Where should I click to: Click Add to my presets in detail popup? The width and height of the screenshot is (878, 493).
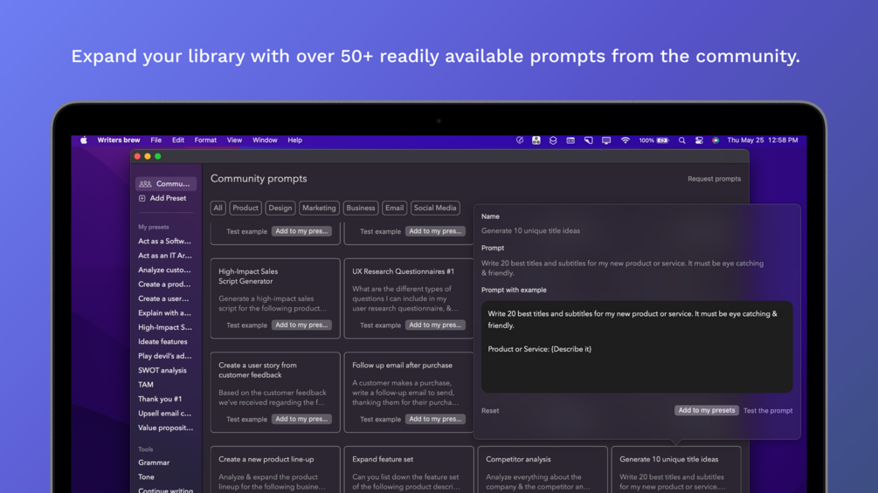click(x=706, y=410)
